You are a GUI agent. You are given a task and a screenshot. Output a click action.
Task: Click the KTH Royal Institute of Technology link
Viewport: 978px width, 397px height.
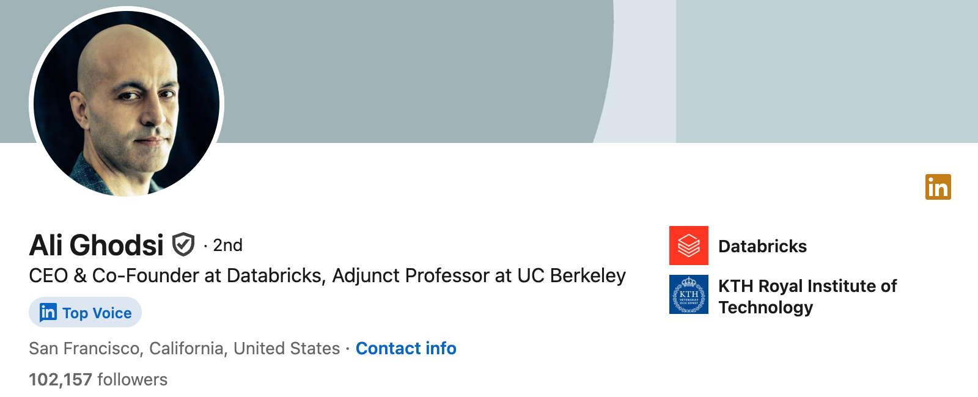[x=806, y=296]
